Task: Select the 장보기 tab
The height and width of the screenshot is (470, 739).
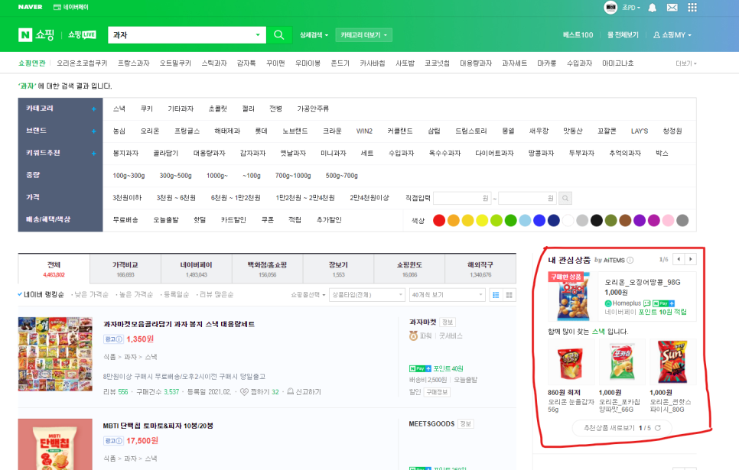Action: (x=338, y=269)
